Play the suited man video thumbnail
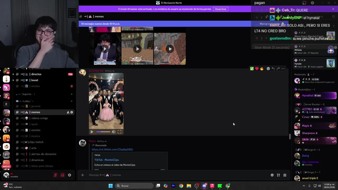The width and height of the screenshot is (338, 190). pyautogui.click(x=105, y=49)
